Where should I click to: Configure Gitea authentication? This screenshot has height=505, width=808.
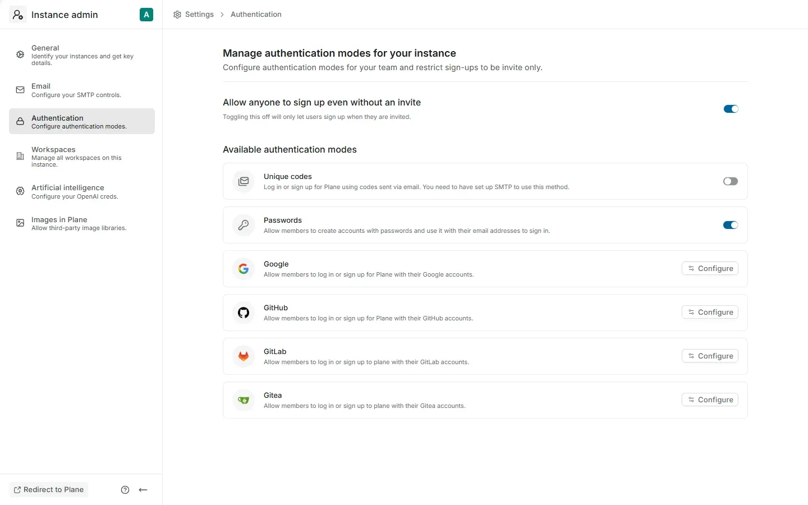coord(710,400)
